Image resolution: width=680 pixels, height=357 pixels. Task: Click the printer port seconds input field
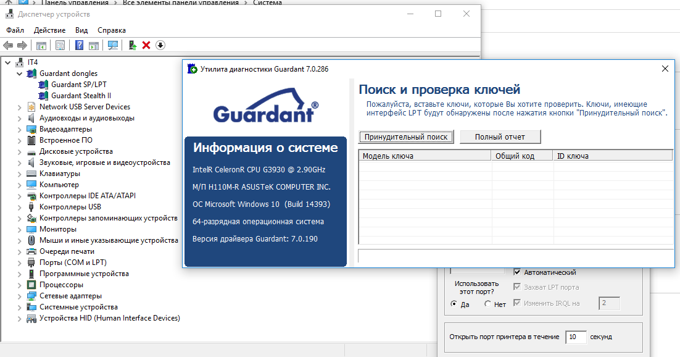[576, 337]
